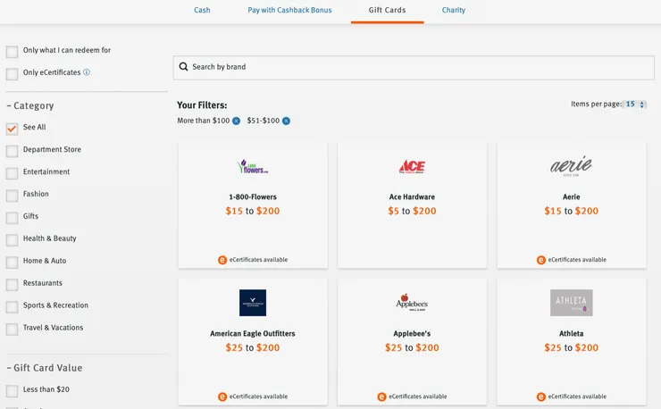
Task: Click the American Eagle Outfitters logo
Action: 253,303
